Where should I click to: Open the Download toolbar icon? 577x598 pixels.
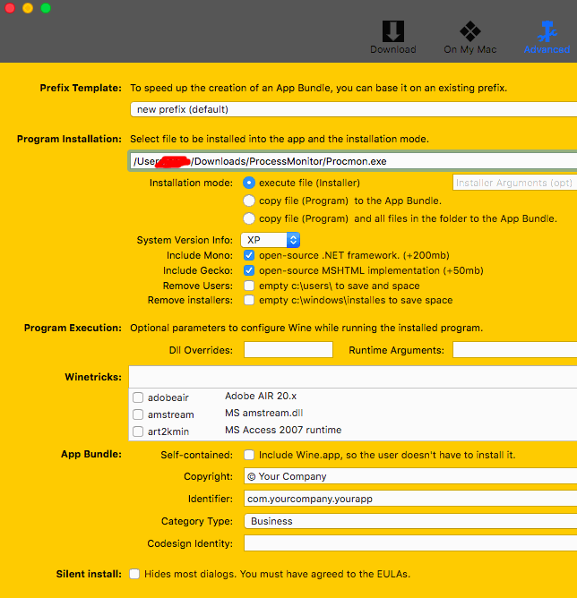pos(392,37)
